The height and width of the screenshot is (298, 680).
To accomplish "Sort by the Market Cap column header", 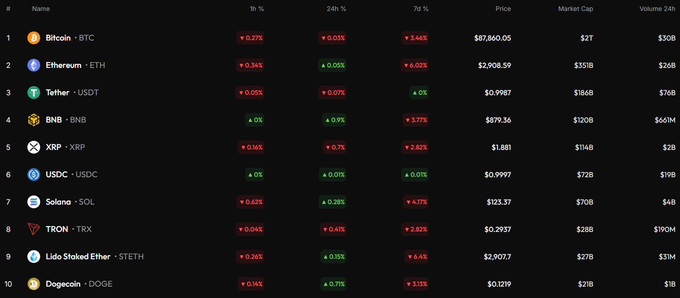I will (x=575, y=9).
